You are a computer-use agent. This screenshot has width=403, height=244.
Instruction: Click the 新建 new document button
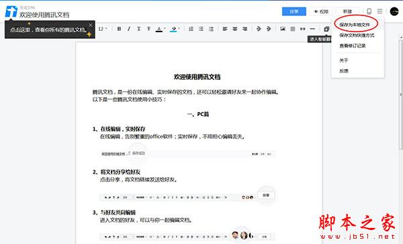pos(347,11)
